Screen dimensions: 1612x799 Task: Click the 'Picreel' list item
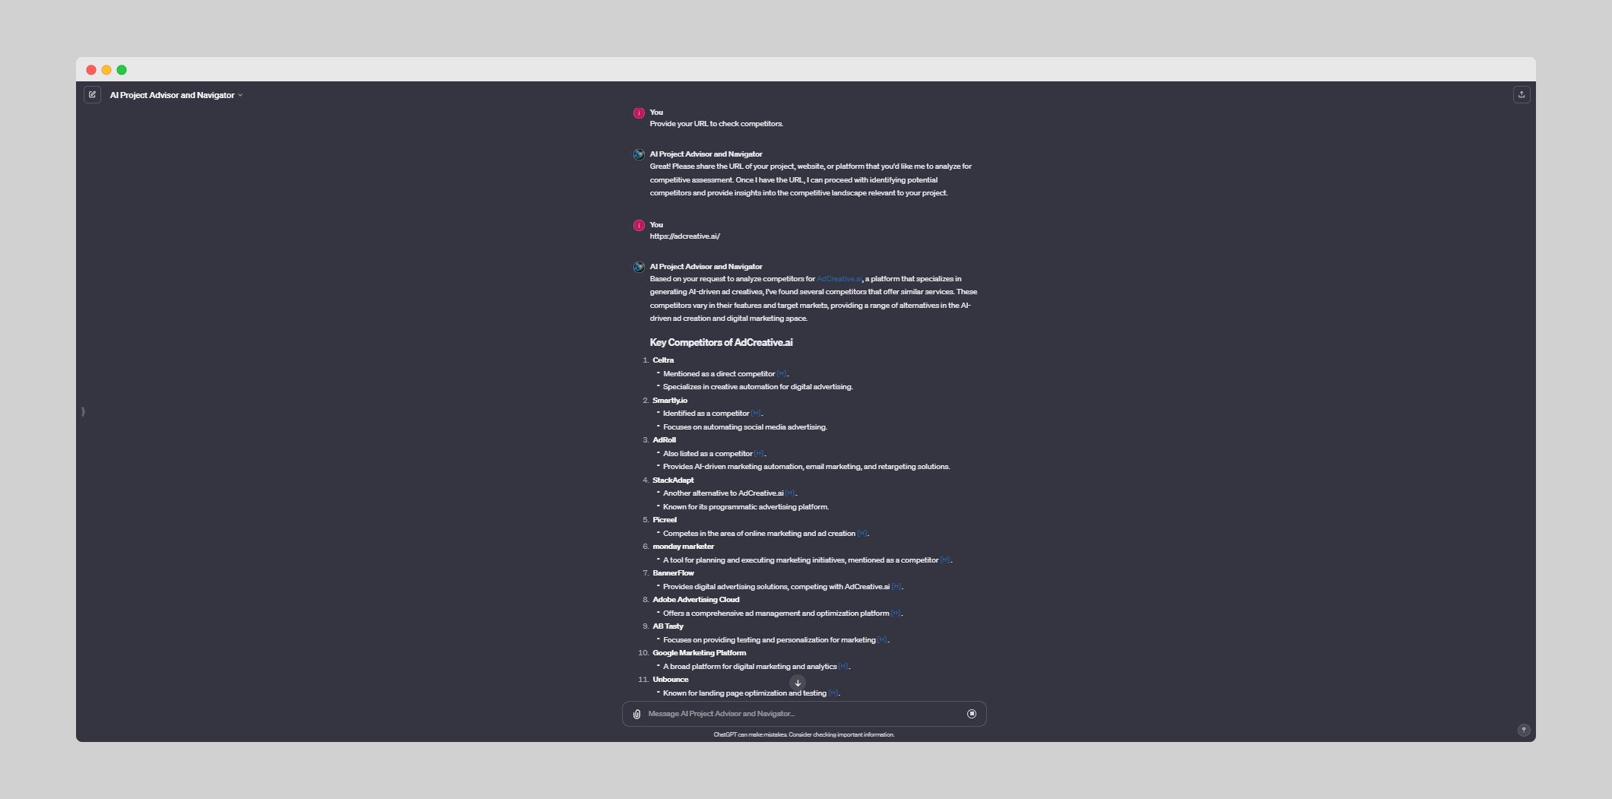click(665, 520)
